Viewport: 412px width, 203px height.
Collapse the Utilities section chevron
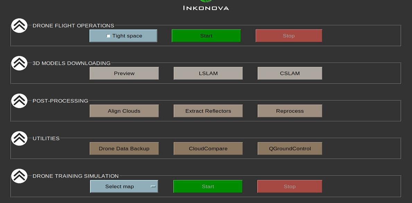tap(19, 139)
